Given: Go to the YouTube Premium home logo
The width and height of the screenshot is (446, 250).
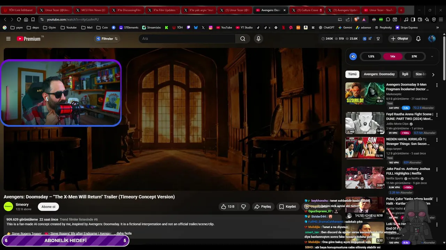Looking at the screenshot, I should (29, 39).
